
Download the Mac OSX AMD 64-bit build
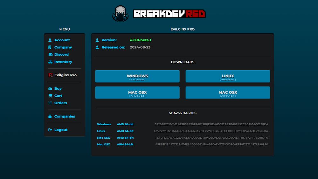[x=137, y=93]
